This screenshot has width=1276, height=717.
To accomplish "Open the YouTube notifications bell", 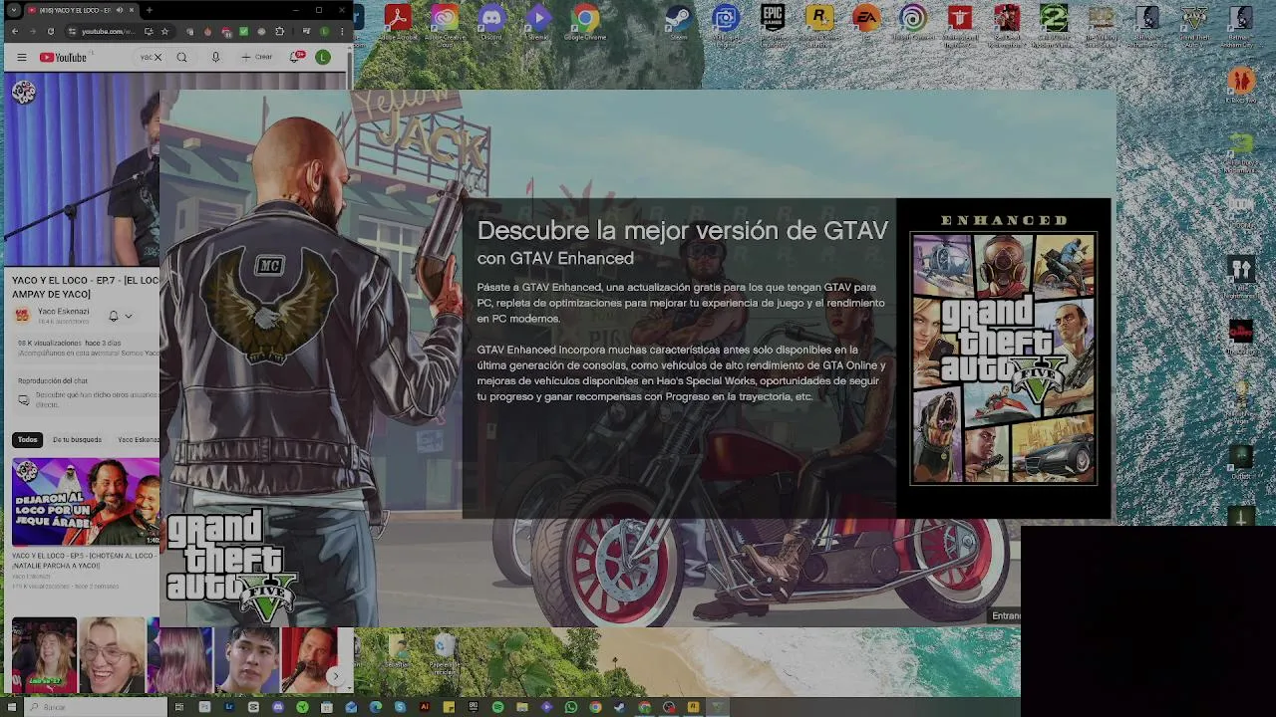I will (296, 58).
